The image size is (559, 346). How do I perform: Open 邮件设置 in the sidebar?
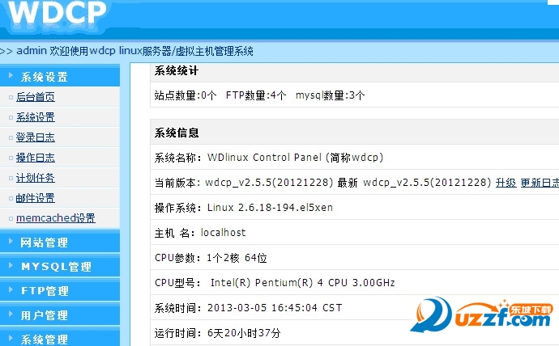36,198
